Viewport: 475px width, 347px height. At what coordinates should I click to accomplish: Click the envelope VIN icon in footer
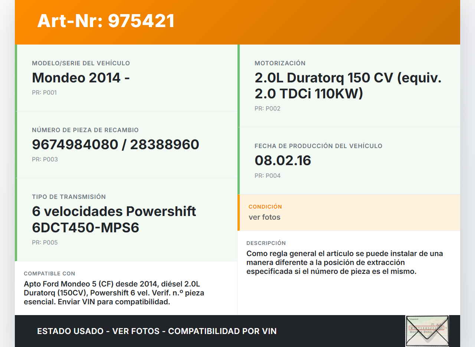(427, 331)
